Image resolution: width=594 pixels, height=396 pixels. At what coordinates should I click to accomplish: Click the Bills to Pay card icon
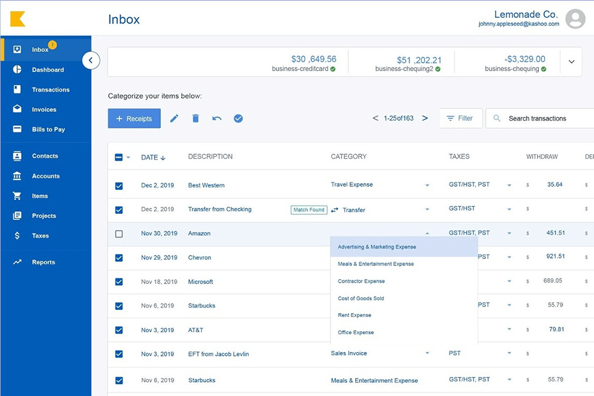[17, 129]
